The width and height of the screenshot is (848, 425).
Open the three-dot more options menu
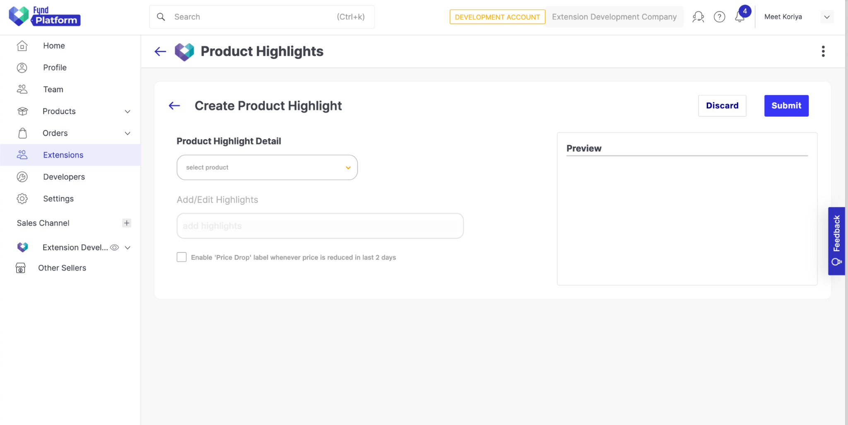point(823,51)
